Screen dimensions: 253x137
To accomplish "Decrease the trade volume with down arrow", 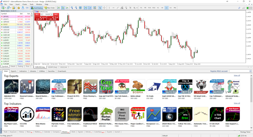I will 41,14.
